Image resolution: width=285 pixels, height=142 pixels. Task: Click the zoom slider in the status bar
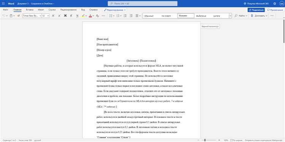click(x=209, y=140)
